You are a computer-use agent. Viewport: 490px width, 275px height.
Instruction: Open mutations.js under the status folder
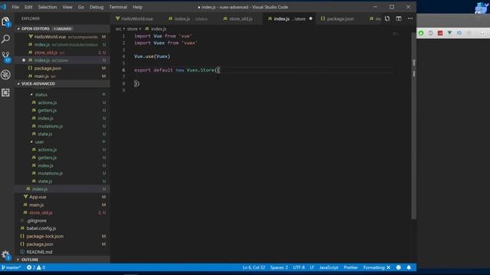(63, 126)
